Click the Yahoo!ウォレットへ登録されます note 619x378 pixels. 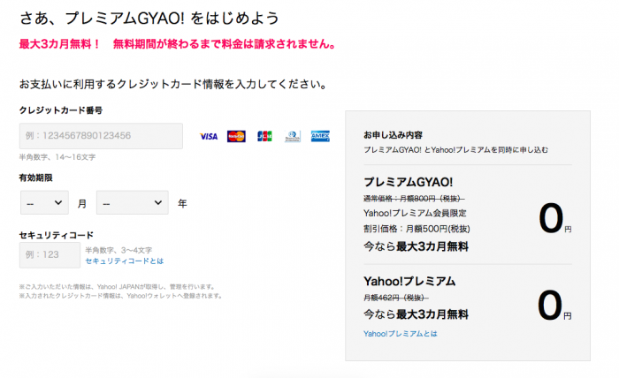tap(120, 296)
